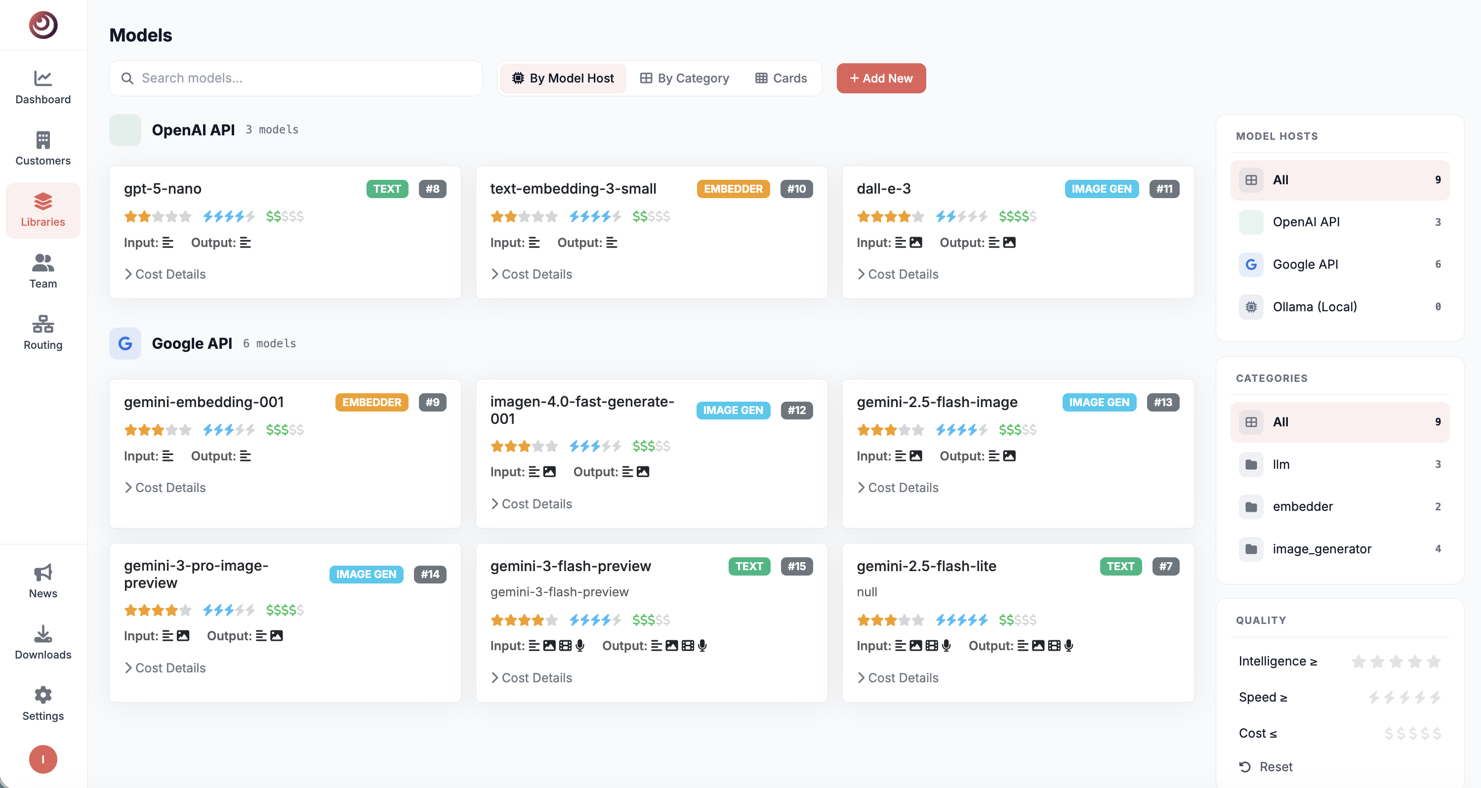Click the OpenAI API group logo
This screenshot has height=788, width=1481.
click(x=125, y=130)
